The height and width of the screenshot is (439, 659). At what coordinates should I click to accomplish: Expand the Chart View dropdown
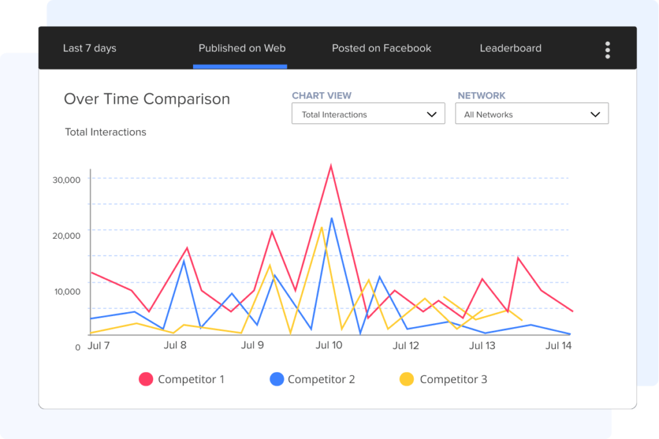[367, 114]
